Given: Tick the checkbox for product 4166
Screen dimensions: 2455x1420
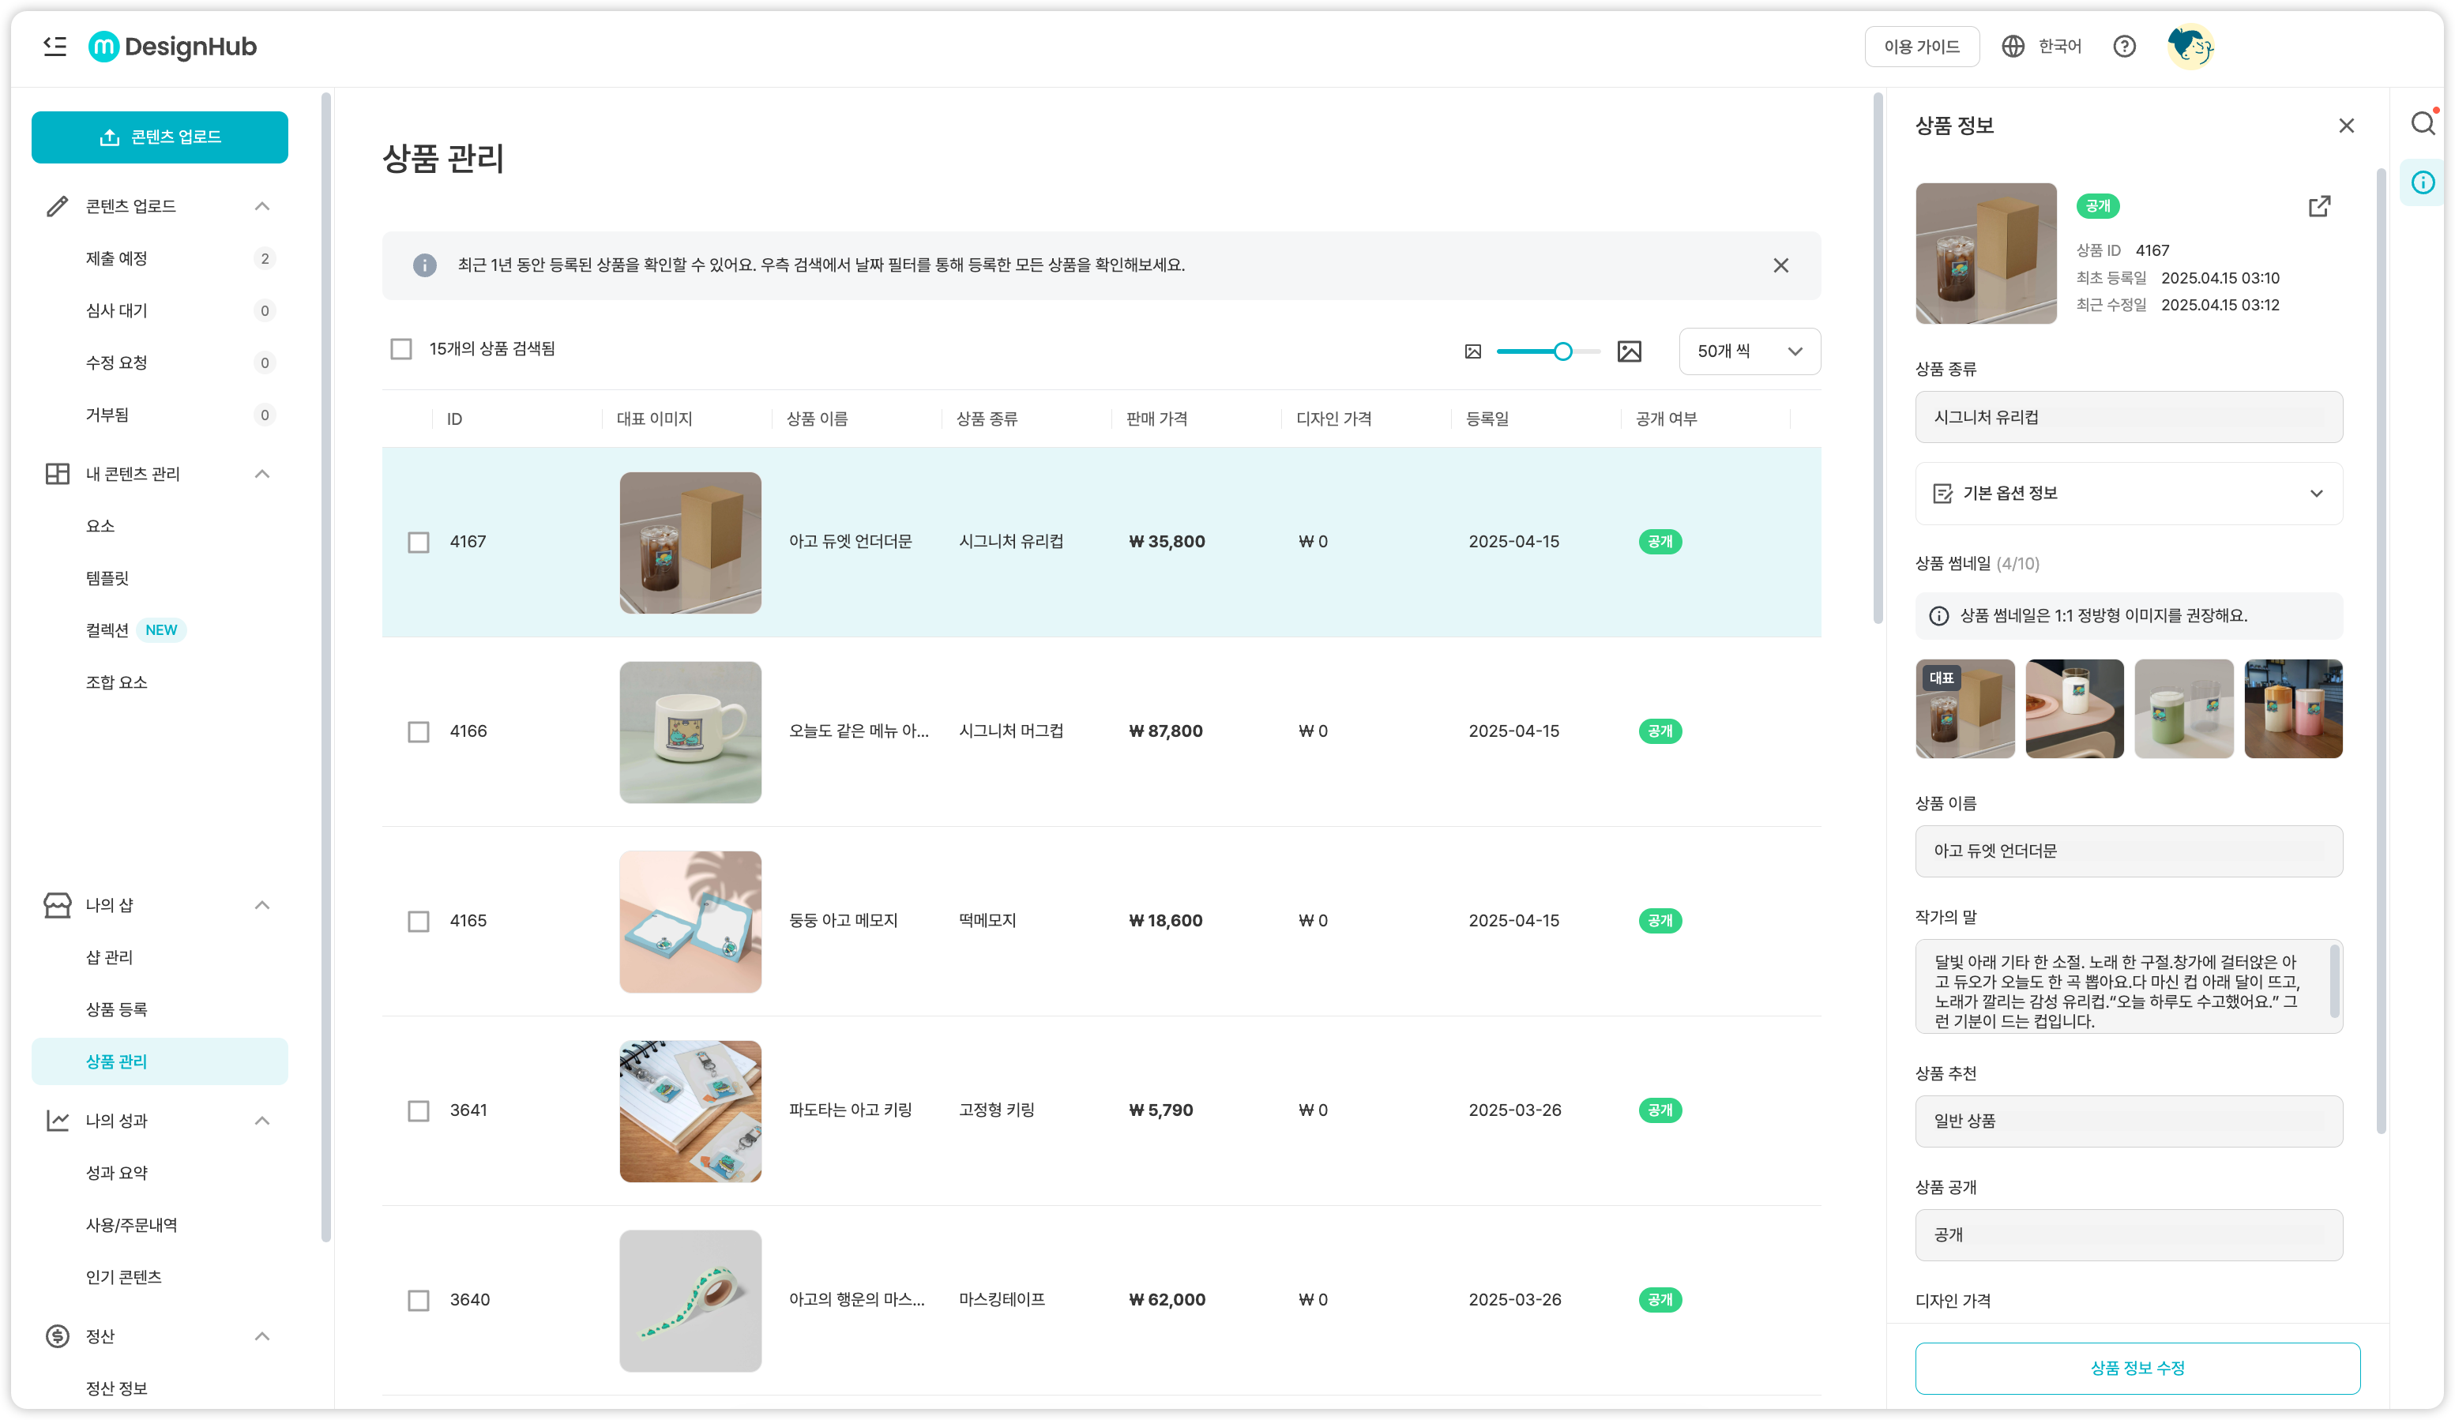Looking at the screenshot, I should (418, 731).
